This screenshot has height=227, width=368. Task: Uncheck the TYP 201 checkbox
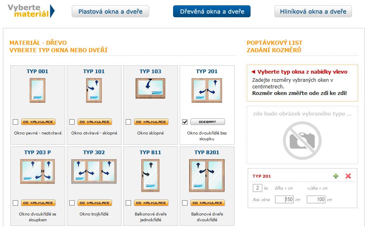185,122
